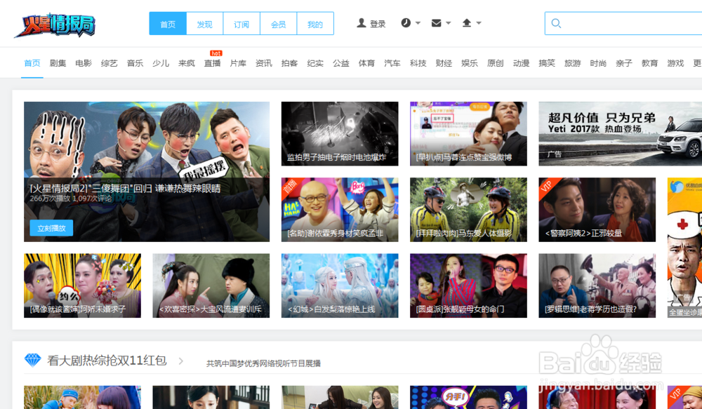Open the 警察阿姨2 正邪较量 VIP video
The height and width of the screenshot is (409, 702).
point(597,210)
